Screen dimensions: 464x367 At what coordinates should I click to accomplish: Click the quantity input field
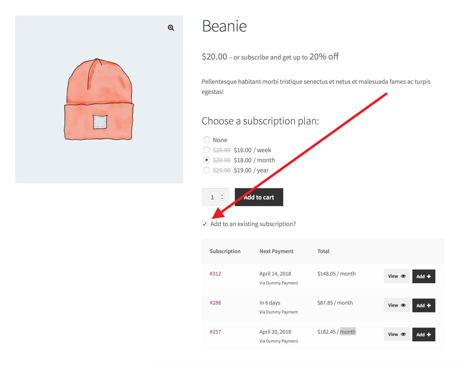point(215,197)
